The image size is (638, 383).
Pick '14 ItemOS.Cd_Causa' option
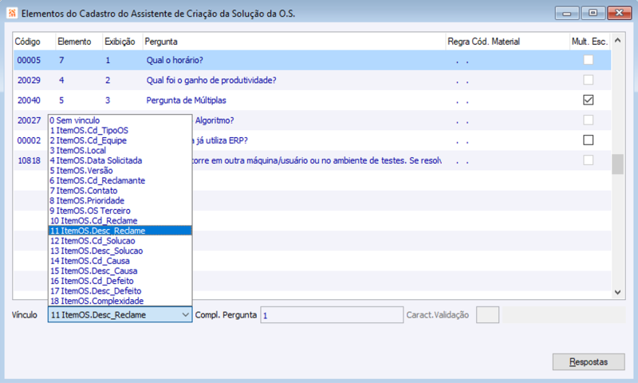pos(120,261)
